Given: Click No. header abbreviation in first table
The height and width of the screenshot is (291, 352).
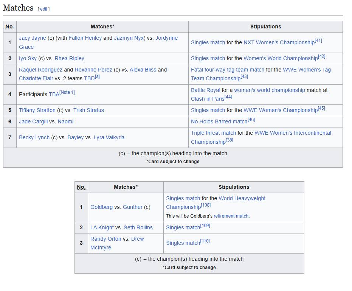Looking at the screenshot, I should click(x=10, y=27).
